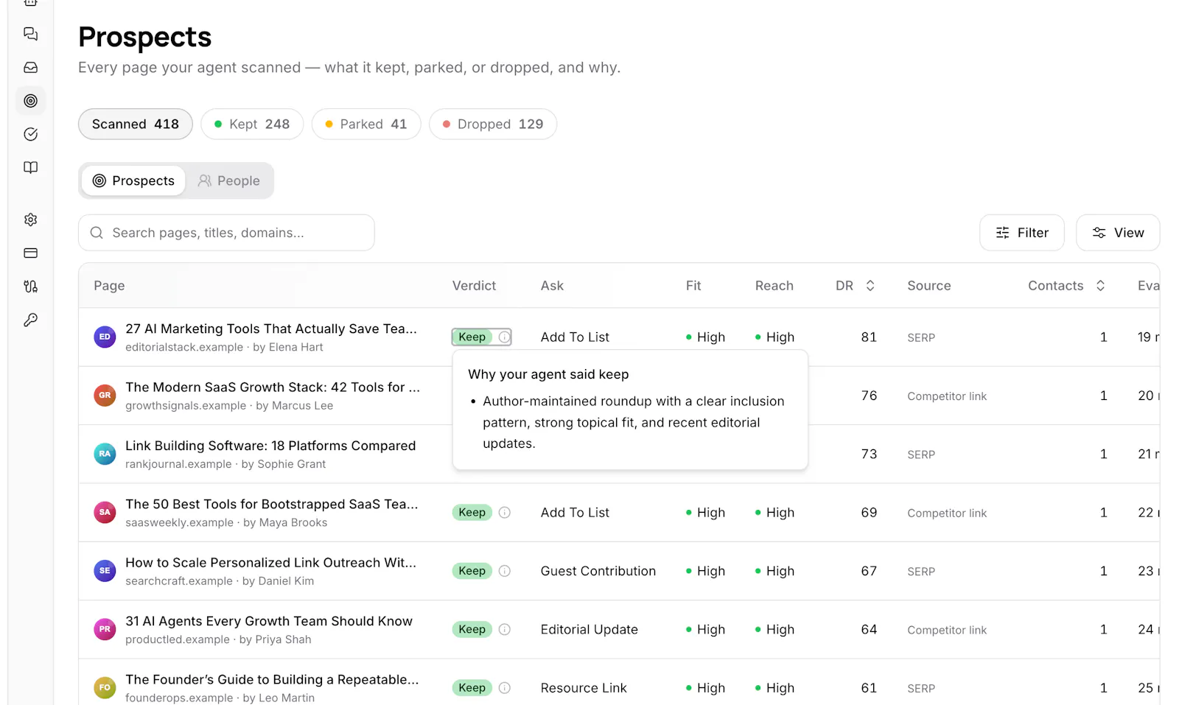Click "Editorial Update" ask cell
The width and height of the screenshot is (1179, 705).
(589, 629)
